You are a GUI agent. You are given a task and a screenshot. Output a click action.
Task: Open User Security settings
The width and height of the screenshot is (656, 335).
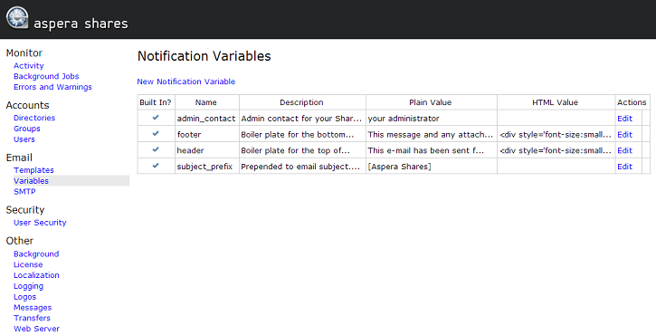click(40, 223)
